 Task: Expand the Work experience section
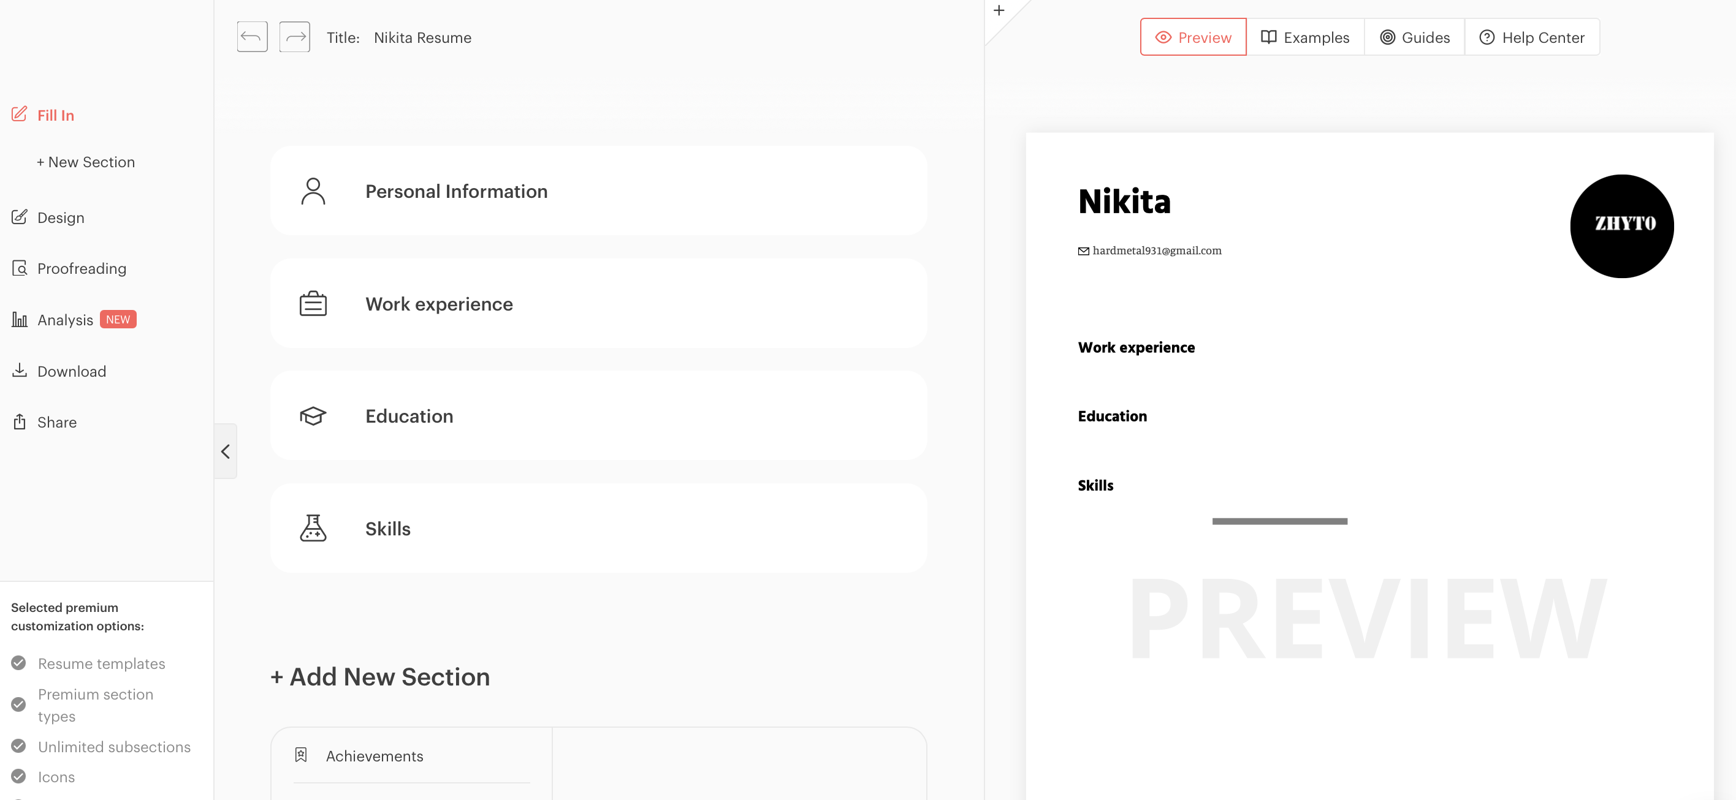pyautogui.click(x=598, y=303)
